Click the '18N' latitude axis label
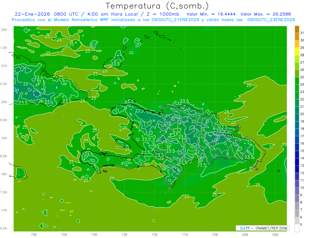Screen dimensions: 309x238 coord(4,174)
